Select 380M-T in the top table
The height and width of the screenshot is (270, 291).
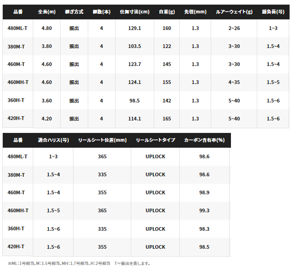click(x=16, y=46)
